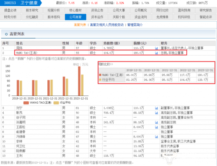Screen dimensions: 217x166
Task: Show salary history icon for 刘宁
Action: tap(156, 108)
